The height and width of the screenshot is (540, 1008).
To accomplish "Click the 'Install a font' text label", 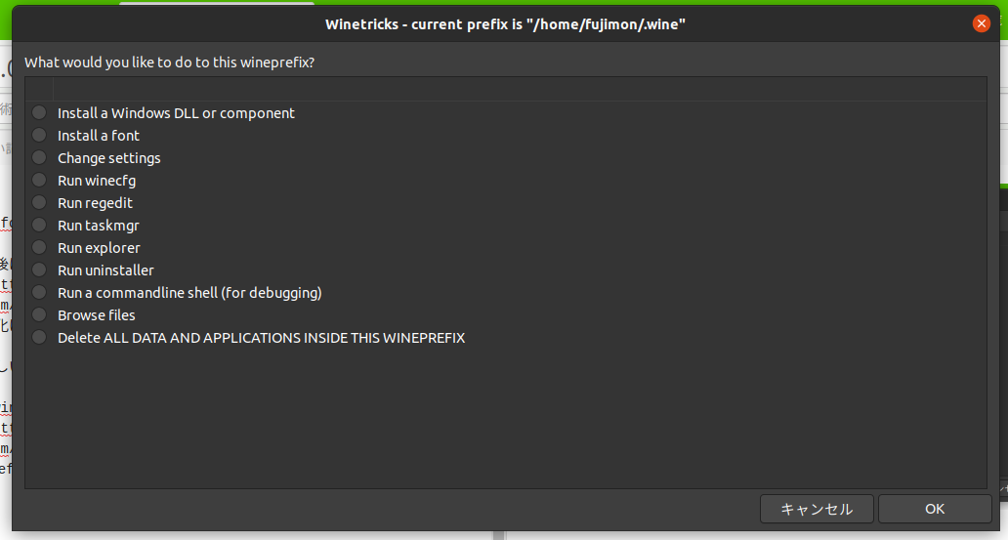I will click(99, 136).
